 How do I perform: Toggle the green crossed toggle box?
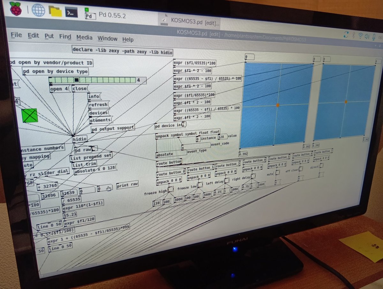coord(30,115)
